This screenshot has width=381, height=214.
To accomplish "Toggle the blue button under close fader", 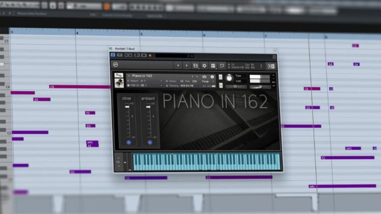I will point(129,143).
